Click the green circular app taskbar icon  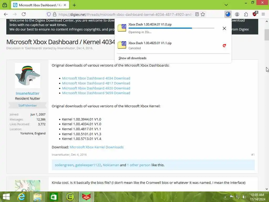pos(70,197)
